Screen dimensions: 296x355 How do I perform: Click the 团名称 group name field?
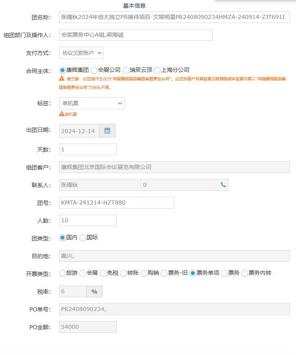click(x=174, y=17)
